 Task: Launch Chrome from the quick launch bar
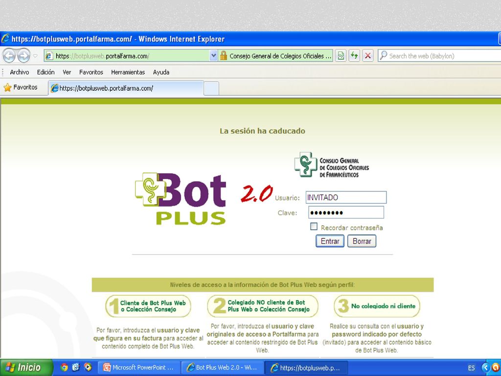(64, 367)
